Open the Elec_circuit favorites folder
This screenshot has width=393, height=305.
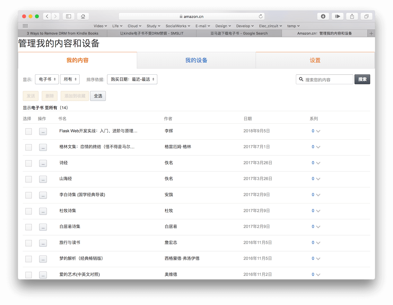coord(271,26)
